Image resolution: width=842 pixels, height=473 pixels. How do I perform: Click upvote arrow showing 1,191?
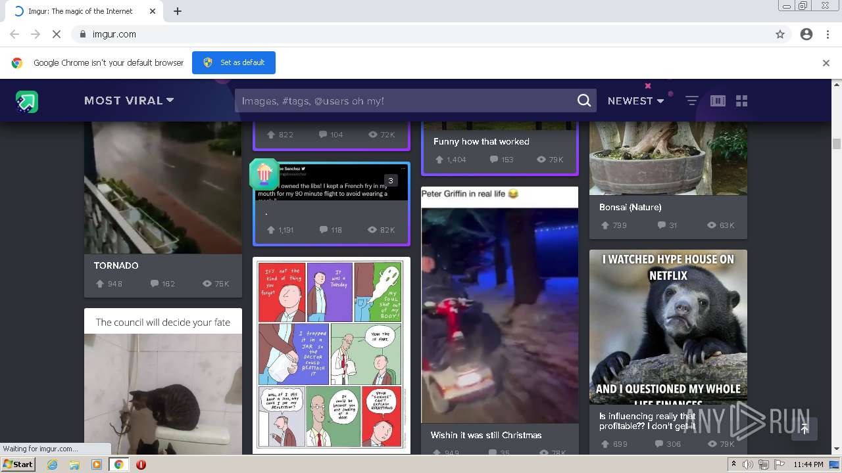pos(270,230)
